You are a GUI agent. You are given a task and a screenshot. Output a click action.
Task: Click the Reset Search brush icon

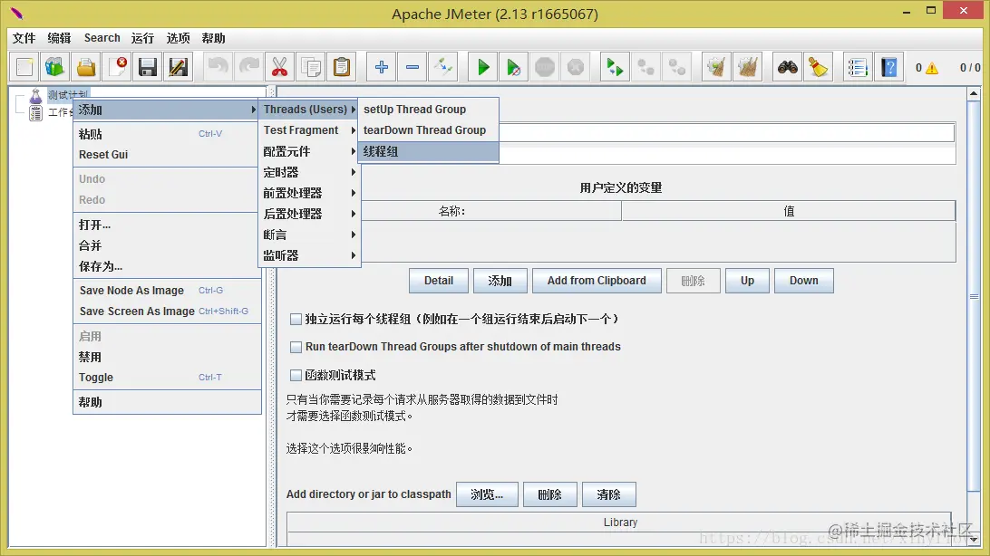819,67
